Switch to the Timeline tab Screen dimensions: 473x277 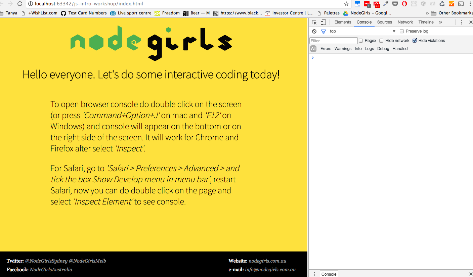[426, 22]
